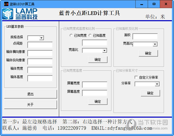Click 确定 in 已知宽度高度 group

pyautogui.click(x=98, y=102)
